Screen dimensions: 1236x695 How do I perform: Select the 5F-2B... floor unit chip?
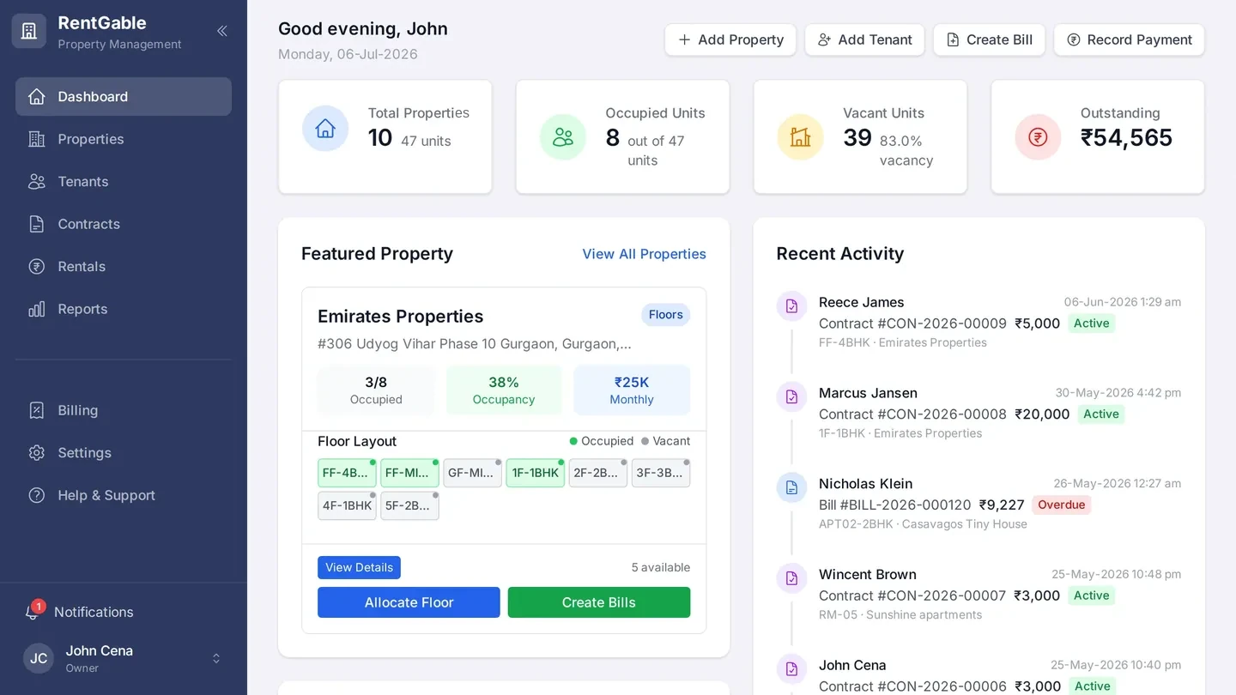(409, 505)
